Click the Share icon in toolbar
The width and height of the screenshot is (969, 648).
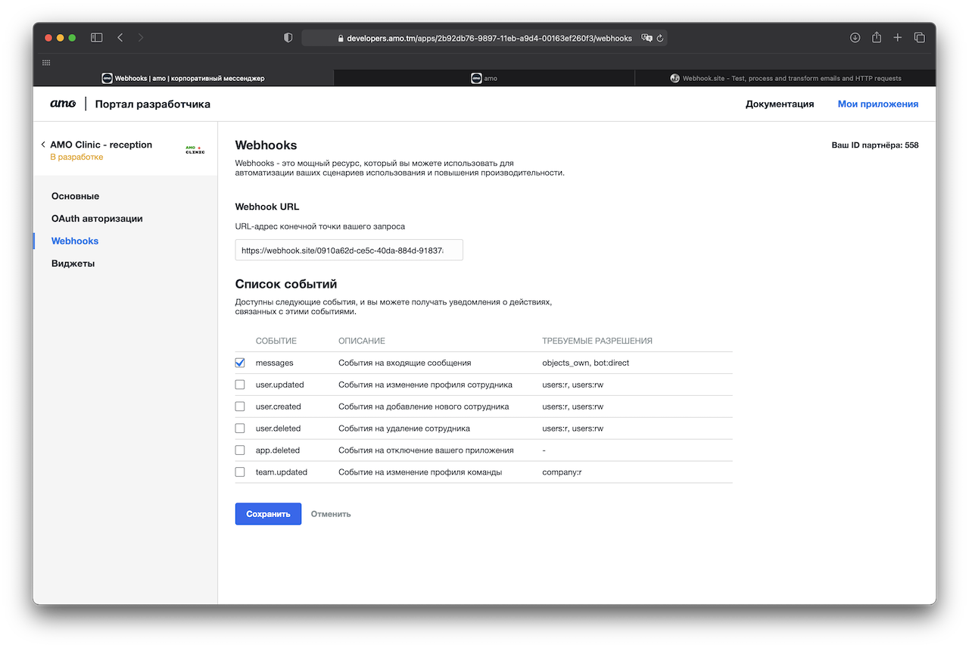pos(877,38)
